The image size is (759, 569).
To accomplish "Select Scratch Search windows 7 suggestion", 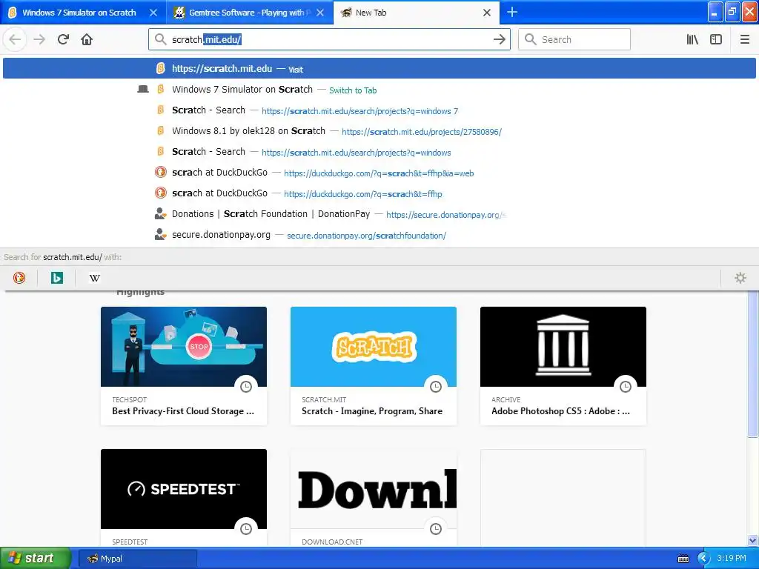I will (379, 110).
